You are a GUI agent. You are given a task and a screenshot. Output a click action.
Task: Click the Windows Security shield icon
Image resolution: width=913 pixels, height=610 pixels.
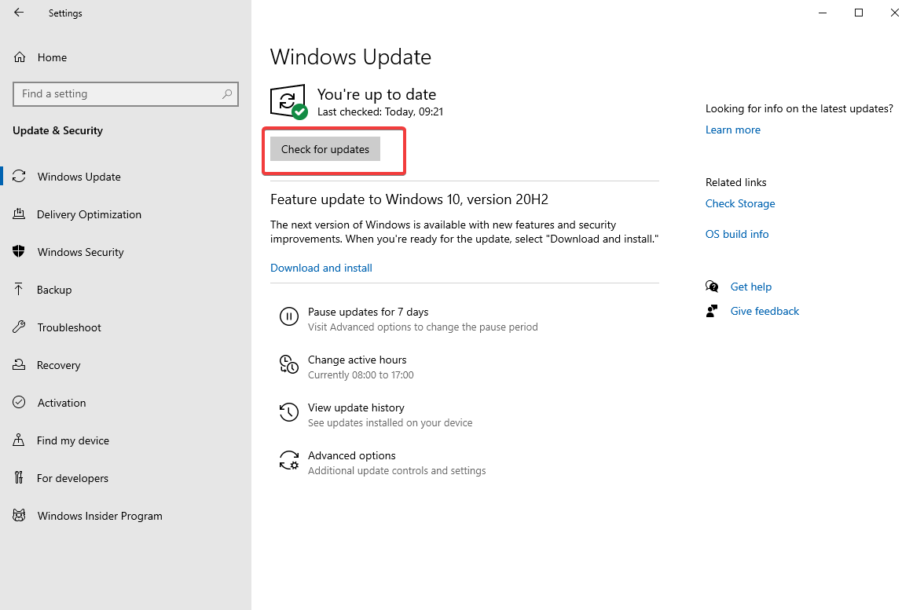(19, 251)
